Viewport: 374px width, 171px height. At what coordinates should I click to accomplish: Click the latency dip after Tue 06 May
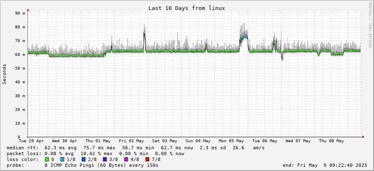[282, 58]
